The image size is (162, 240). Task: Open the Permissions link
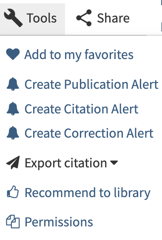(59, 222)
